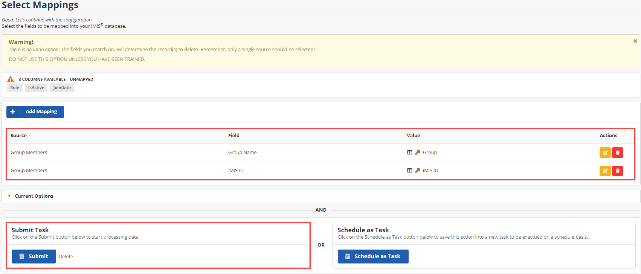Click the Source column header

(18, 136)
